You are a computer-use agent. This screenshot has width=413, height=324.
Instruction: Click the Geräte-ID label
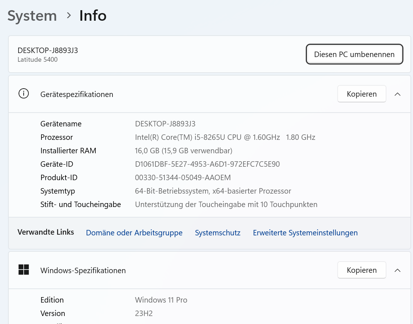click(57, 164)
